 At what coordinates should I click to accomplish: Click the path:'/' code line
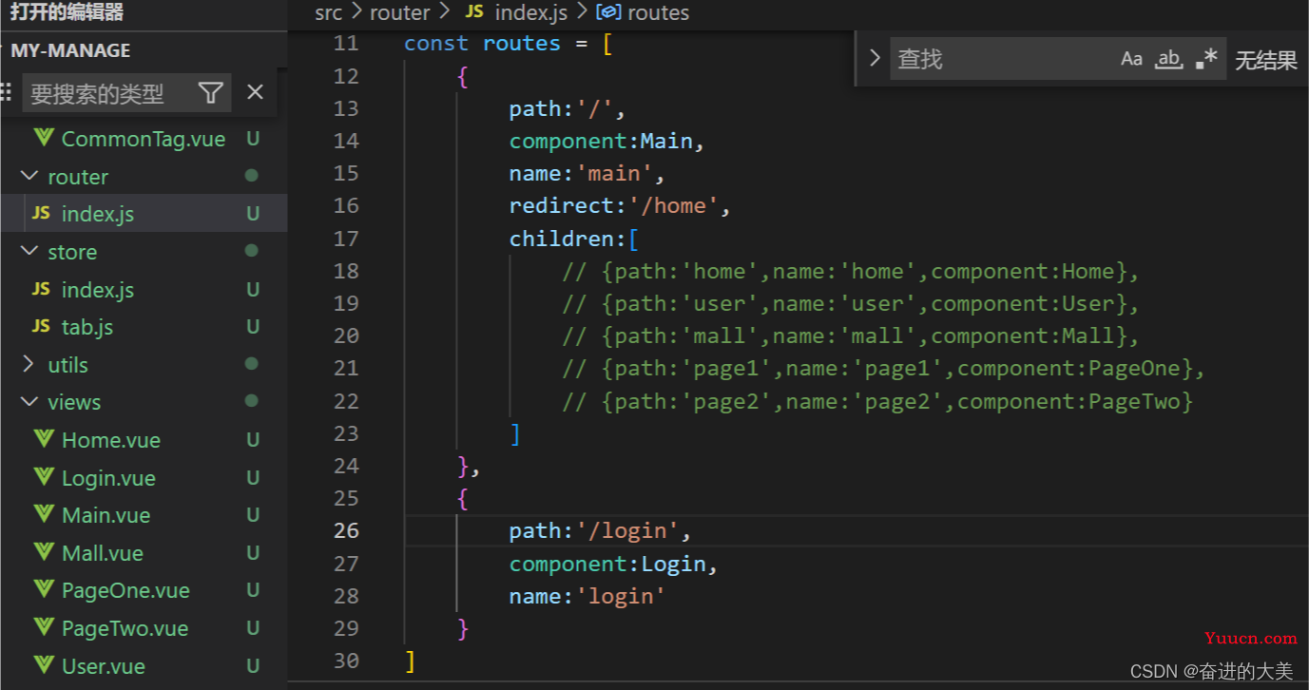point(568,109)
